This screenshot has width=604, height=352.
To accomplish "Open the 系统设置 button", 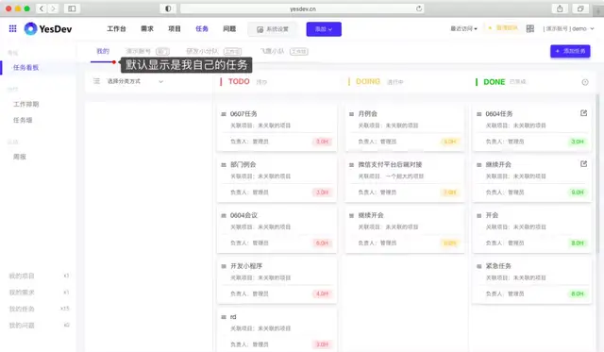I will coord(273,29).
